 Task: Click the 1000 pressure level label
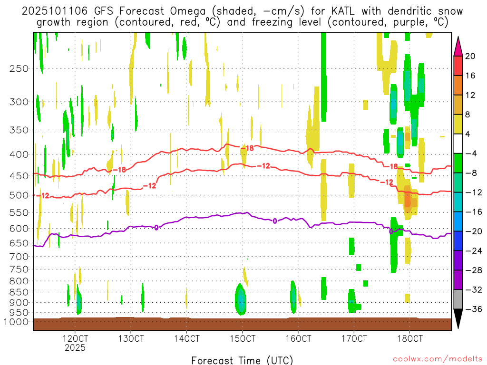pyautogui.click(x=17, y=322)
